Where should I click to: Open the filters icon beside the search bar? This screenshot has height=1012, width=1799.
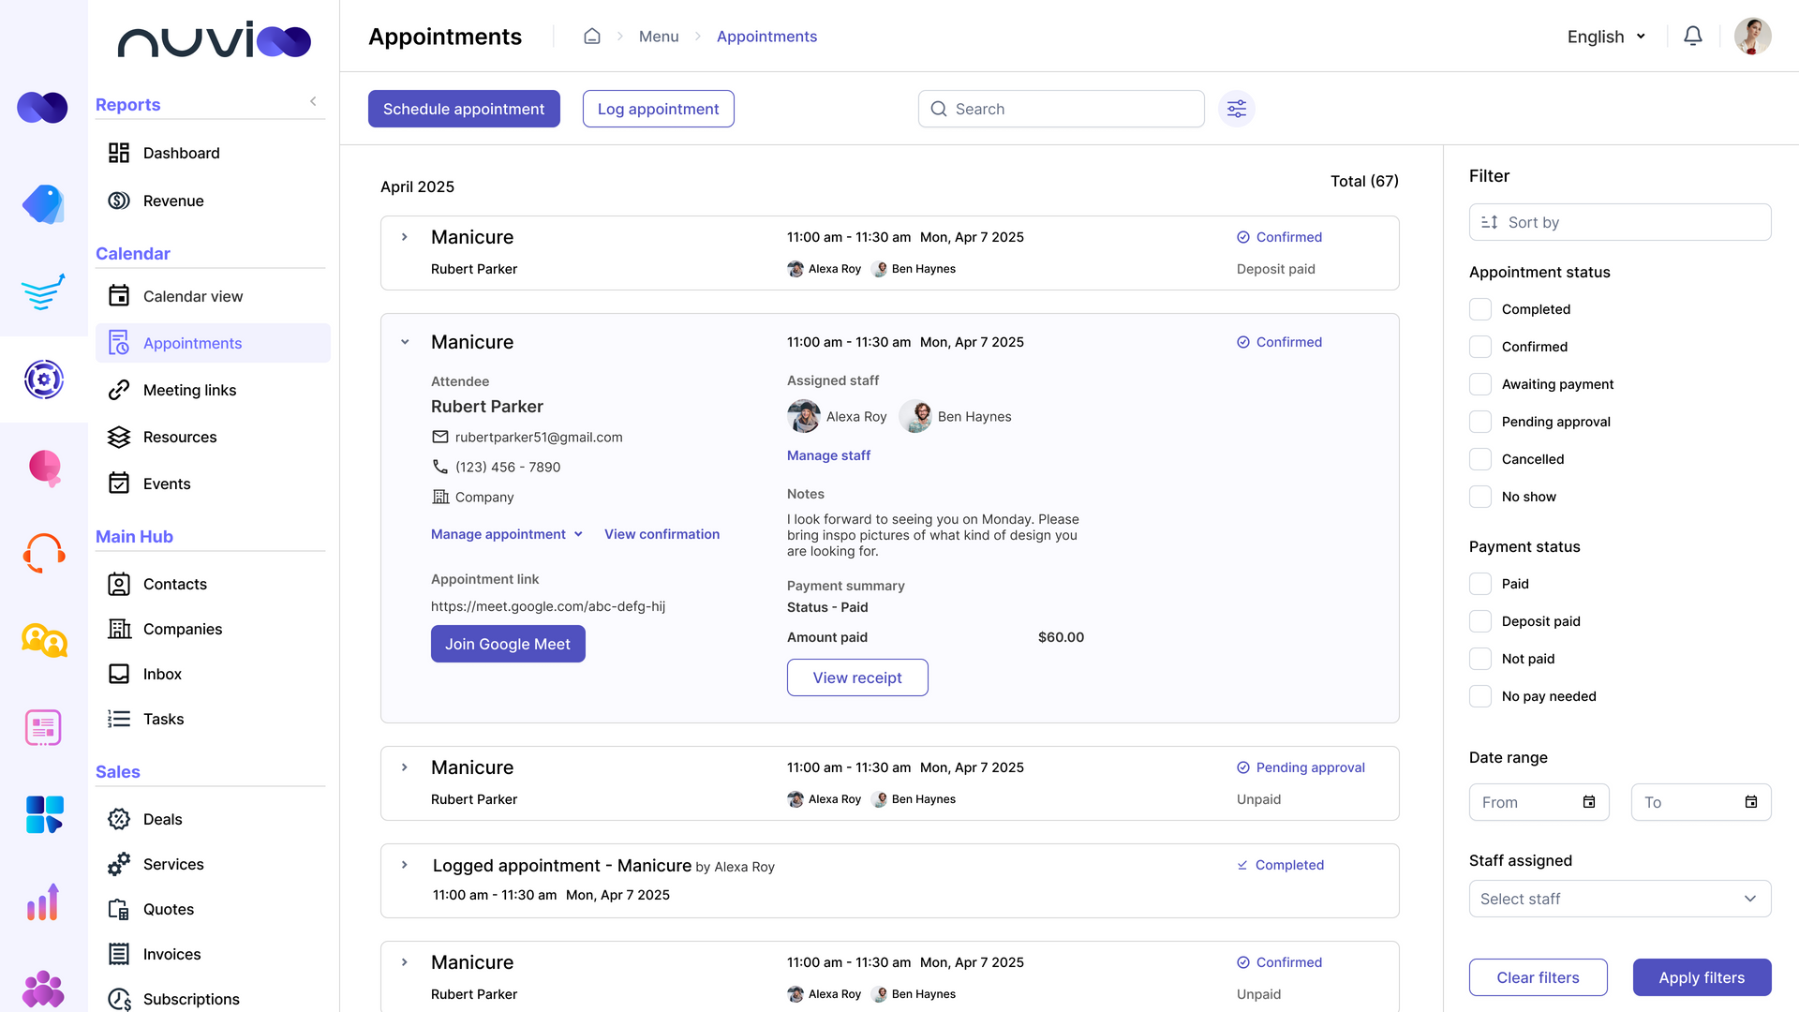tap(1237, 109)
